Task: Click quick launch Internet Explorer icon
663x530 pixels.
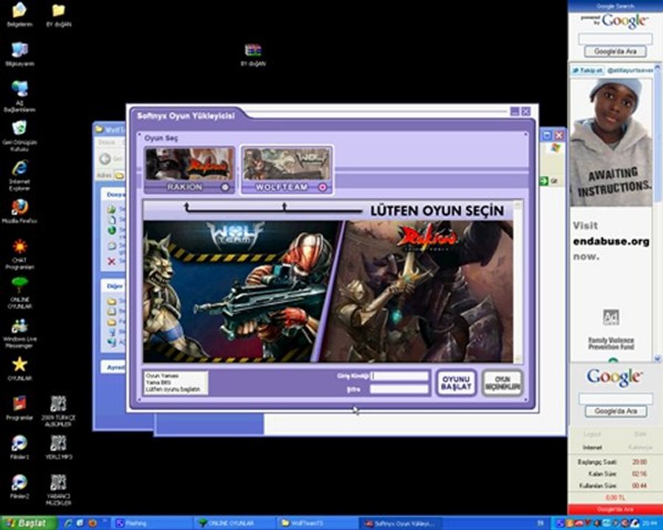Action: [x=68, y=523]
